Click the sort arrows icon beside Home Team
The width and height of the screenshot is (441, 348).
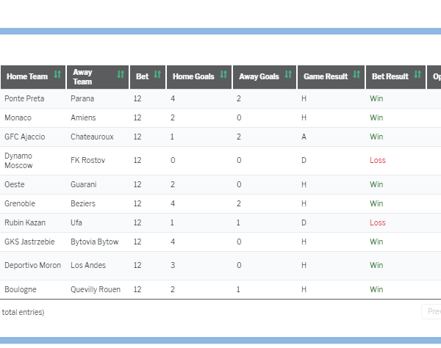pyautogui.click(x=57, y=76)
